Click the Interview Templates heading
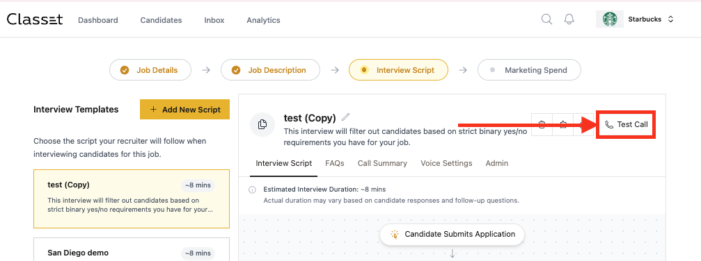This screenshot has height=261, width=701. 76,109
